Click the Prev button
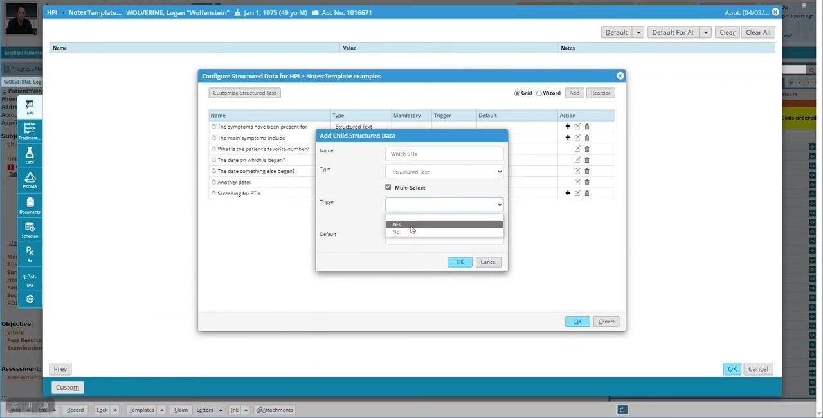Screen dimensions: 823x418 pyautogui.click(x=60, y=369)
